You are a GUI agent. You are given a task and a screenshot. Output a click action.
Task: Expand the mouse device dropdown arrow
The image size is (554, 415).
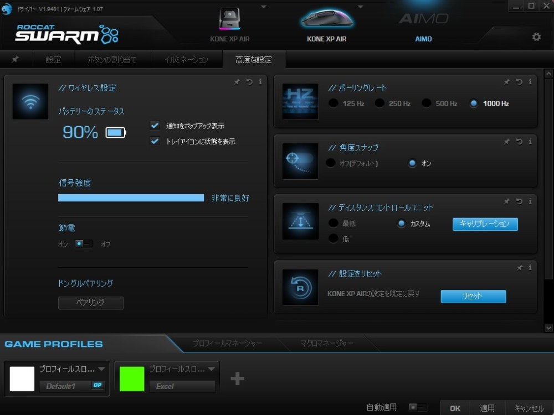point(361,7)
